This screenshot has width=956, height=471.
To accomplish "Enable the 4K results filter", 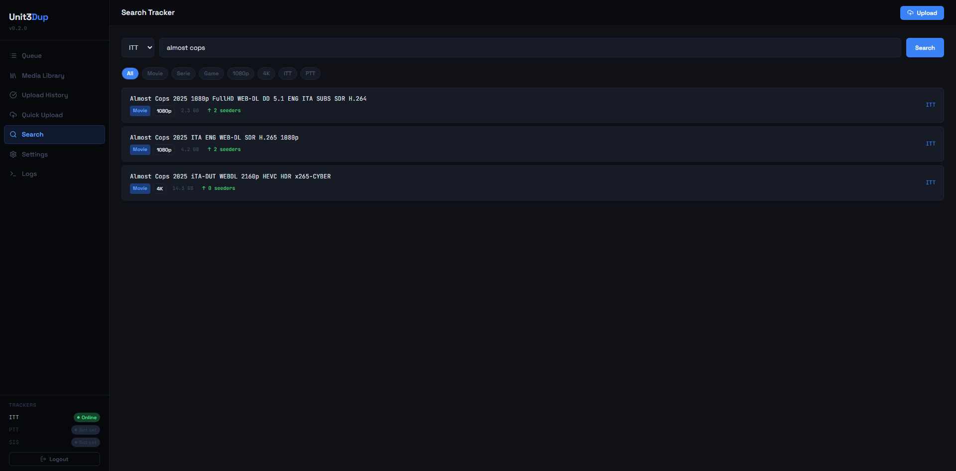I will (x=266, y=73).
